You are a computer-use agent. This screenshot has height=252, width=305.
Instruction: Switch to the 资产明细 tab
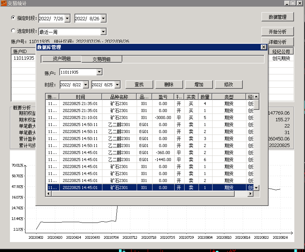pos(62,59)
